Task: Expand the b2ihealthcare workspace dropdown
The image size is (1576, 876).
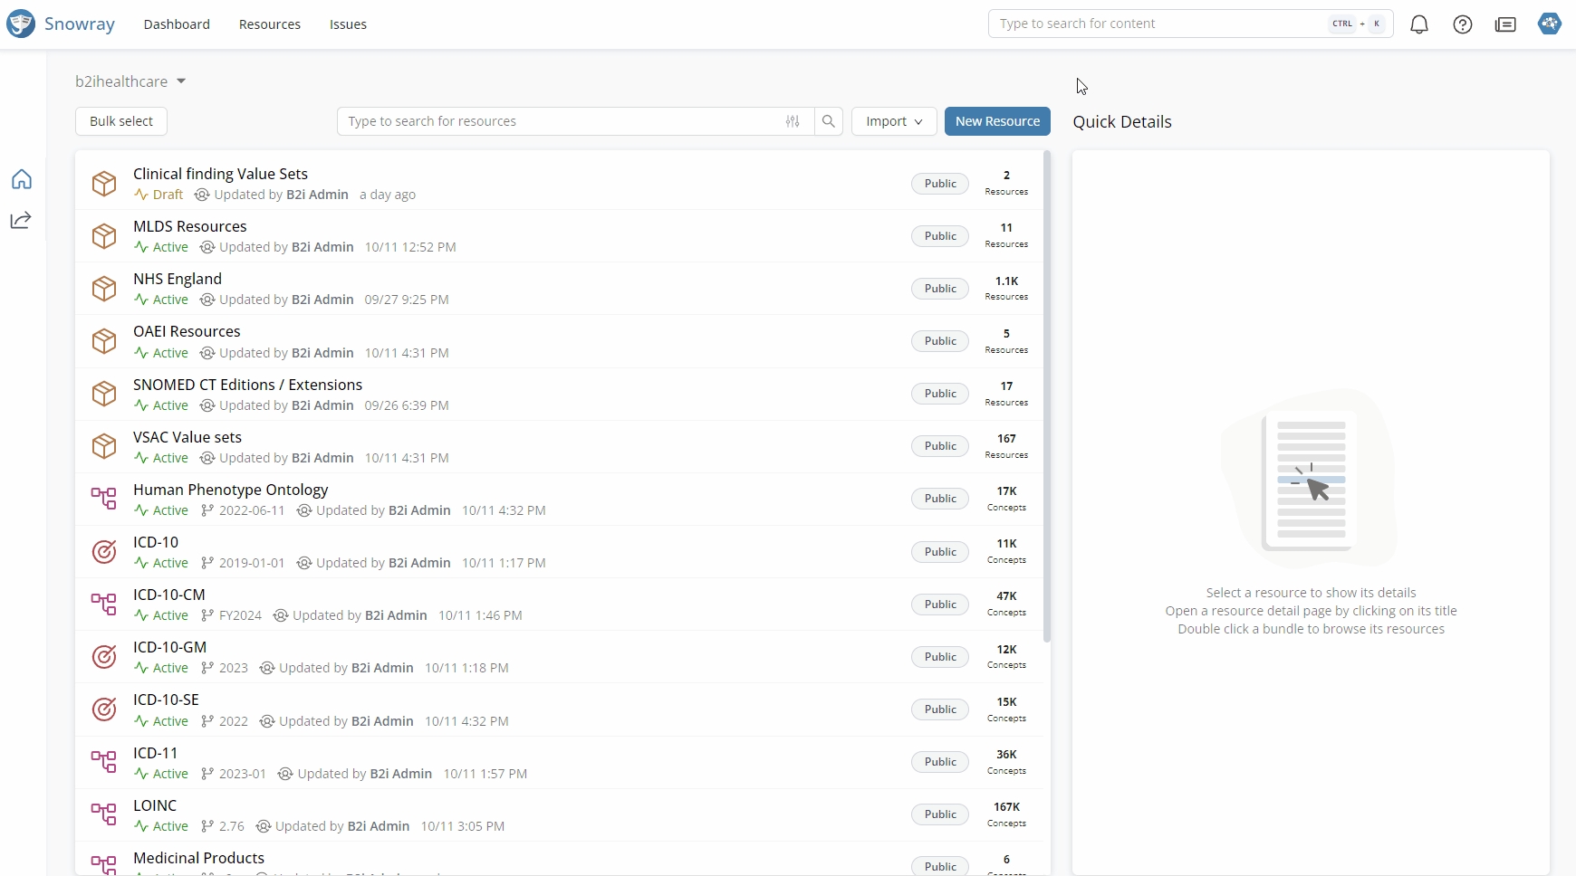Action: (x=181, y=81)
